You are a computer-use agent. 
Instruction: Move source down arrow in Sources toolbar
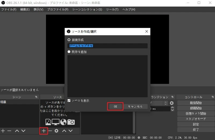pyautogui.click(x=70, y=131)
